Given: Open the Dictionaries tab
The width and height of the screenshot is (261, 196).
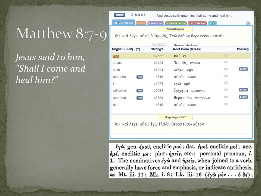Looking at the screenshot, I should click(x=197, y=23).
